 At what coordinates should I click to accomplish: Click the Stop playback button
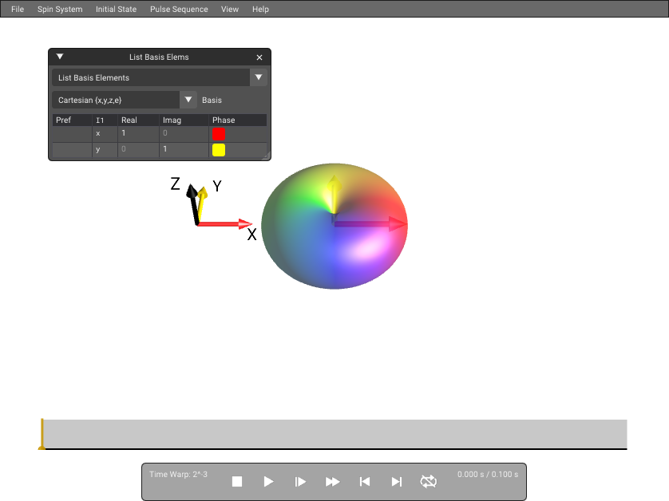click(237, 481)
